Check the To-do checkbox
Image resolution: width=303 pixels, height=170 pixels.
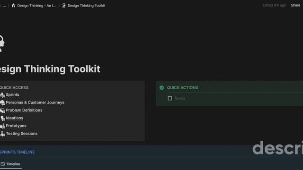click(170, 99)
